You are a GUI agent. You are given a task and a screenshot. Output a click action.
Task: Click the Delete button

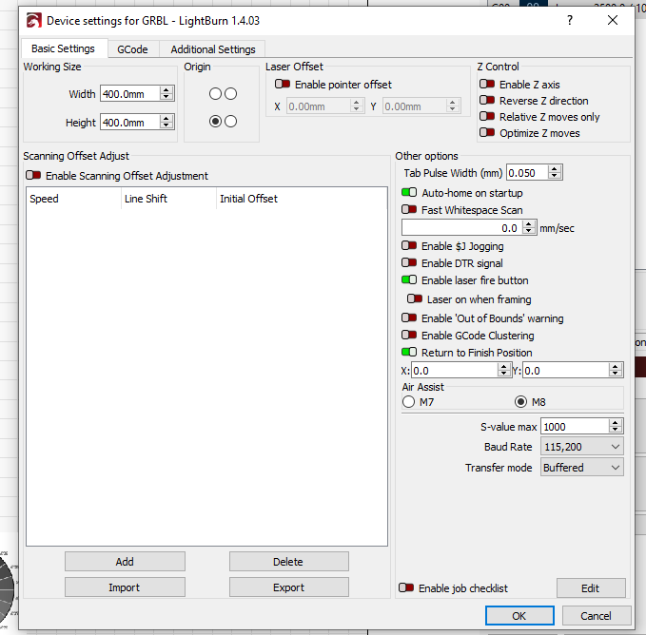coord(289,562)
